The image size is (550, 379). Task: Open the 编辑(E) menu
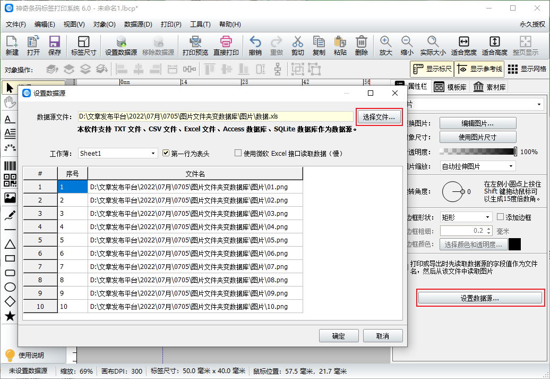click(x=45, y=24)
